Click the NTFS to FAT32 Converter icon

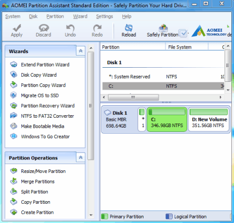pos(14,116)
